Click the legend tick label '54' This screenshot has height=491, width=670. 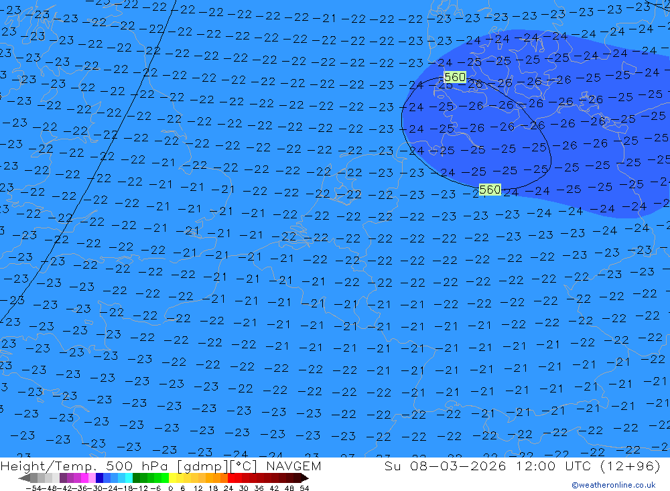[304, 488]
